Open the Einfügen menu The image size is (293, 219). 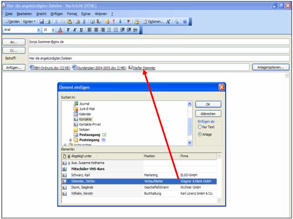[57, 14]
